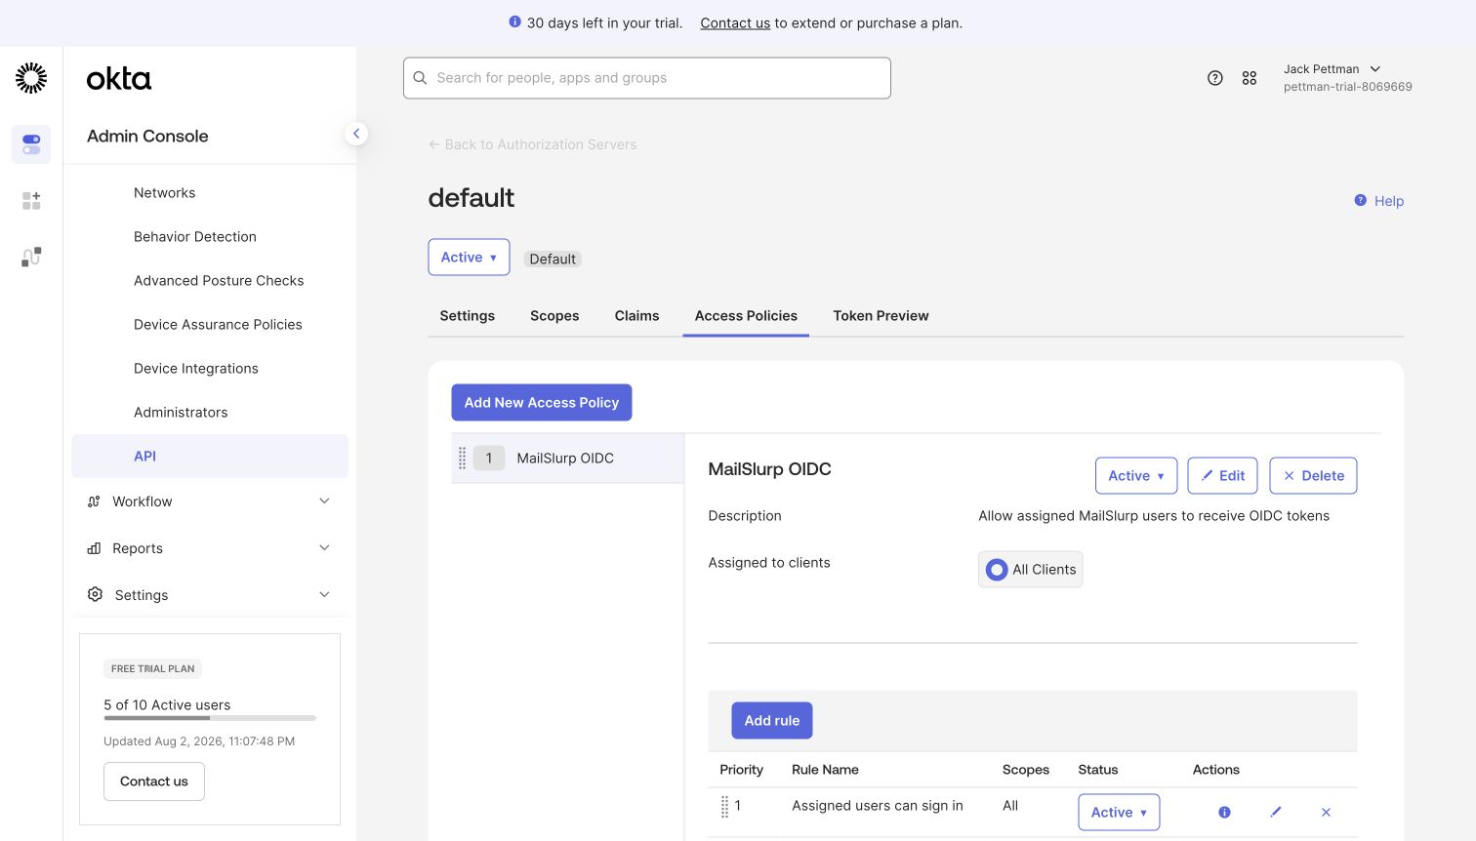Viewport: 1476px width, 841px height.
Task: Expand the Workflow menu chevron
Action: (x=325, y=501)
